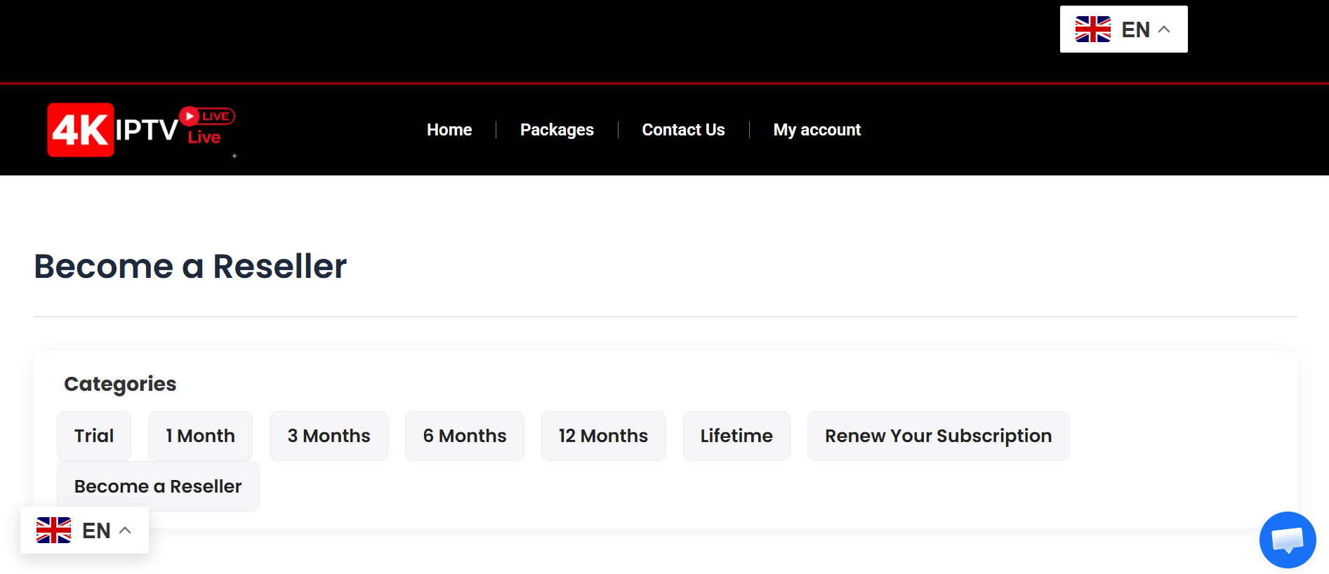Click the EN label in top-right selector

click(1135, 29)
